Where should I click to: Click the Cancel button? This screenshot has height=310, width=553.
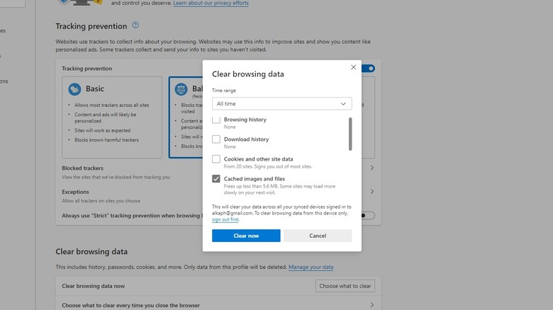coord(318,236)
